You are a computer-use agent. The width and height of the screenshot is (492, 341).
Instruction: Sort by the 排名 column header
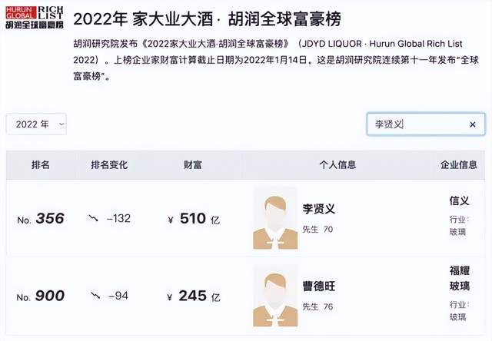(x=41, y=164)
